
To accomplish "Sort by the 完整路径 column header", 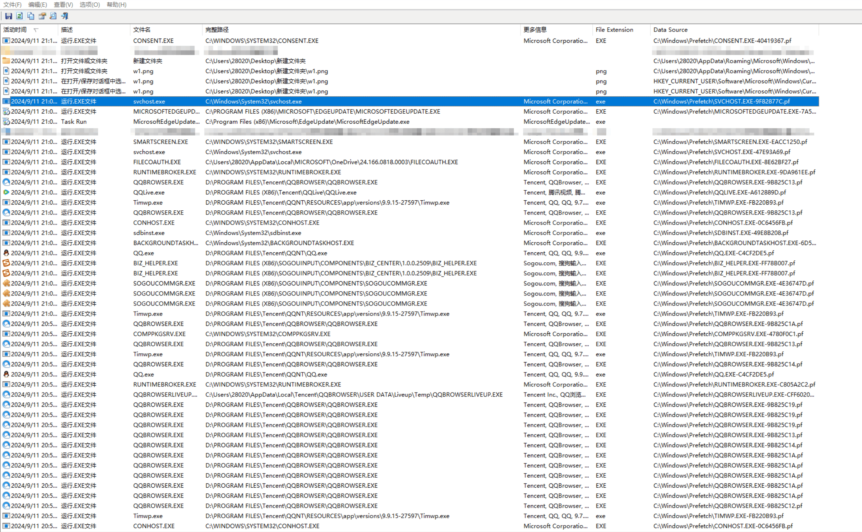I will point(361,30).
